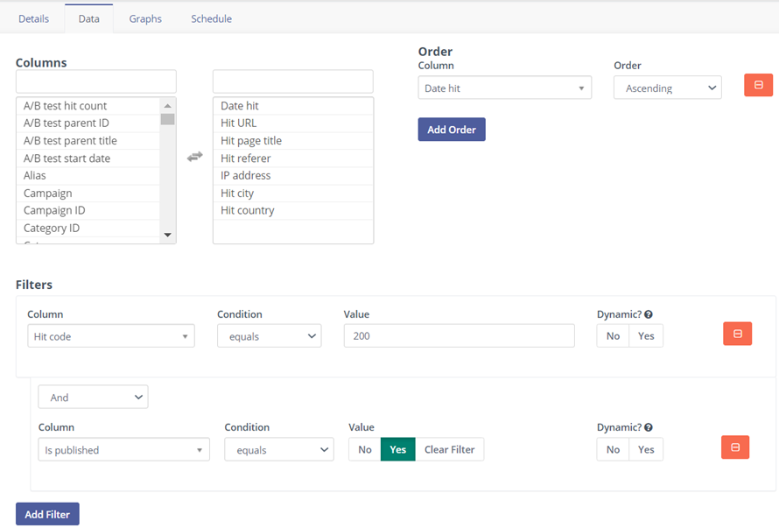This screenshot has height=528, width=779.
Task: Open the Hit code column dropdown
Action: click(110, 336)
